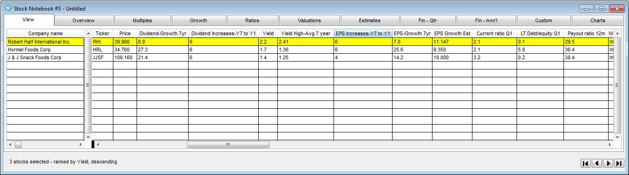Click the black split bar marker beside the scrollbars

click(x=93, y=144)
